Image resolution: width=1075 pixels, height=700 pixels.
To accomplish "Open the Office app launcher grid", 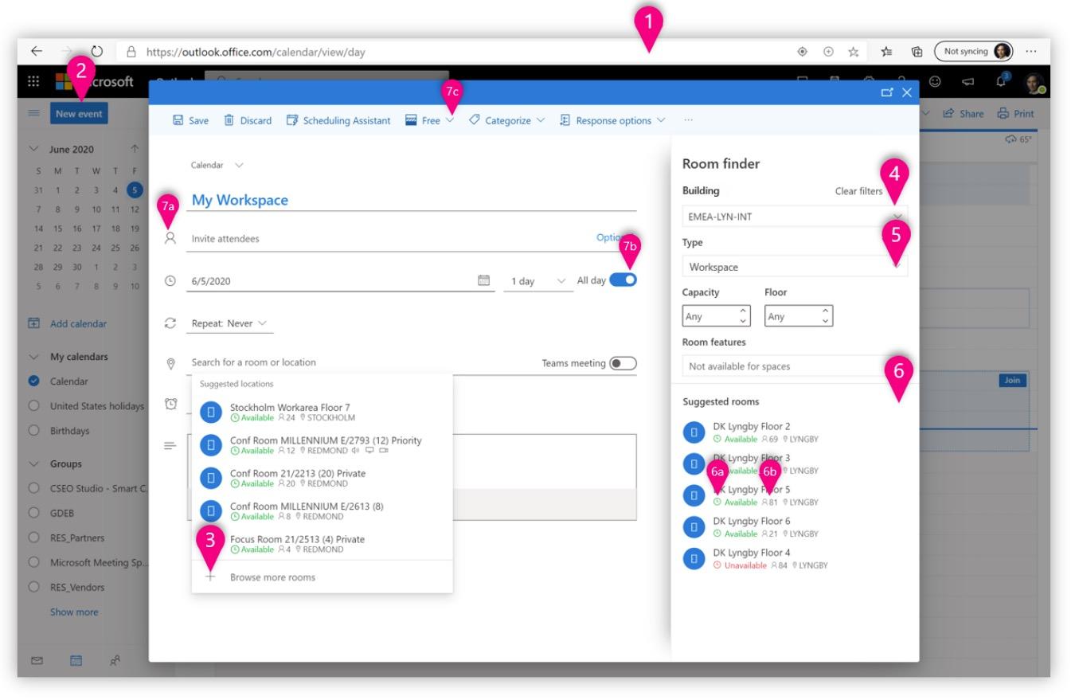I will pyautogui.click(x=33, y=81).
